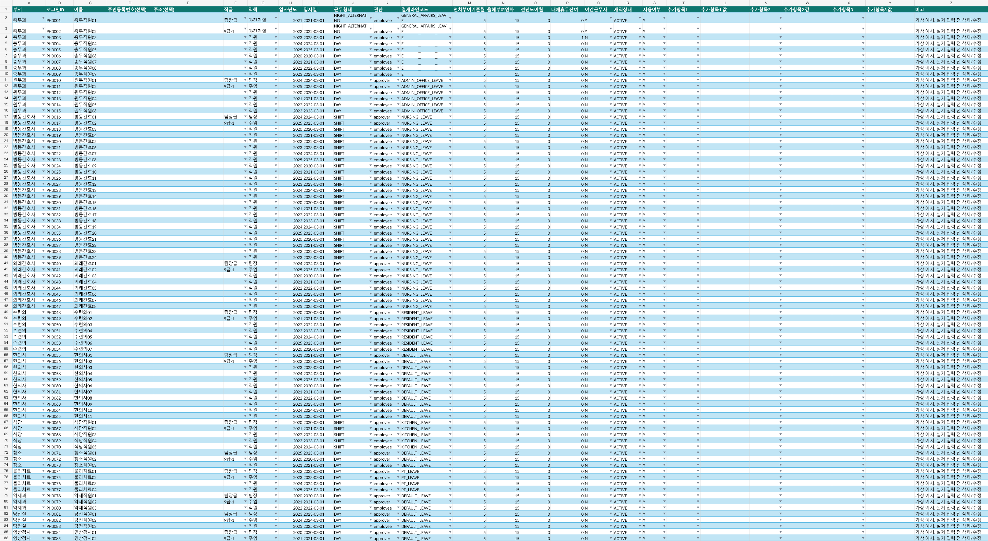Click the PH0066 login ID cell
Screen dimensions: 988x541
(59, 422)
